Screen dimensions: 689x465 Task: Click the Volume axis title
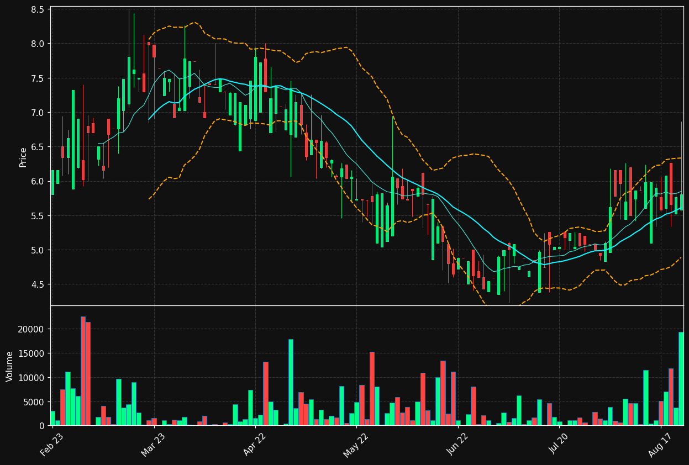[9, 366]
